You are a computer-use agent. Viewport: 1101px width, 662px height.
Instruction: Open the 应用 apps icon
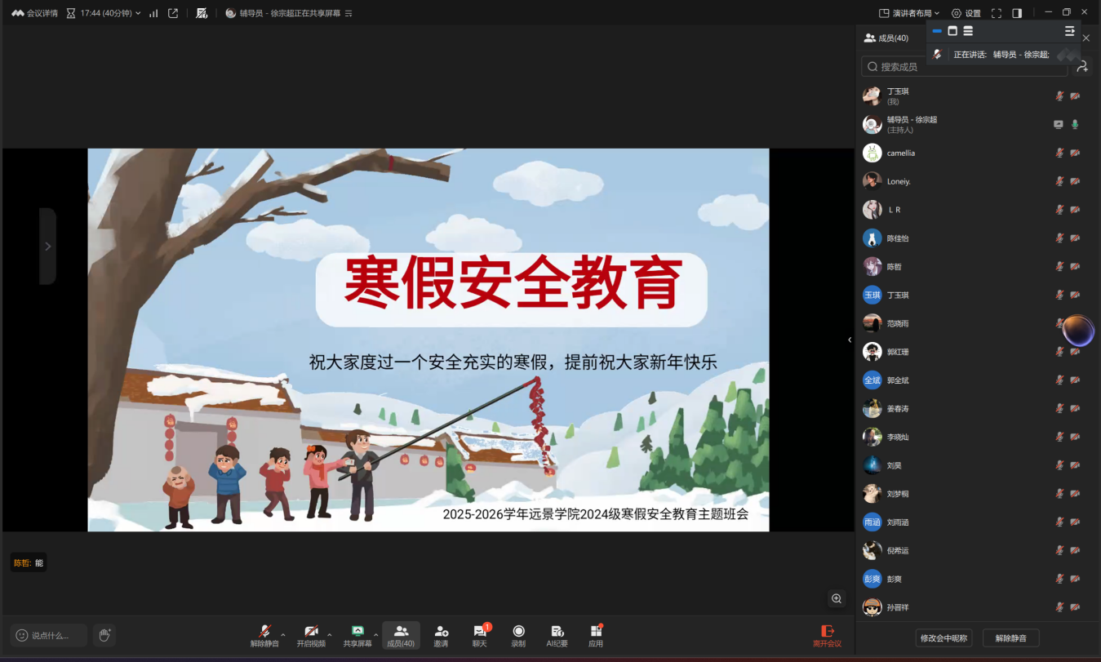click(596, 635)
